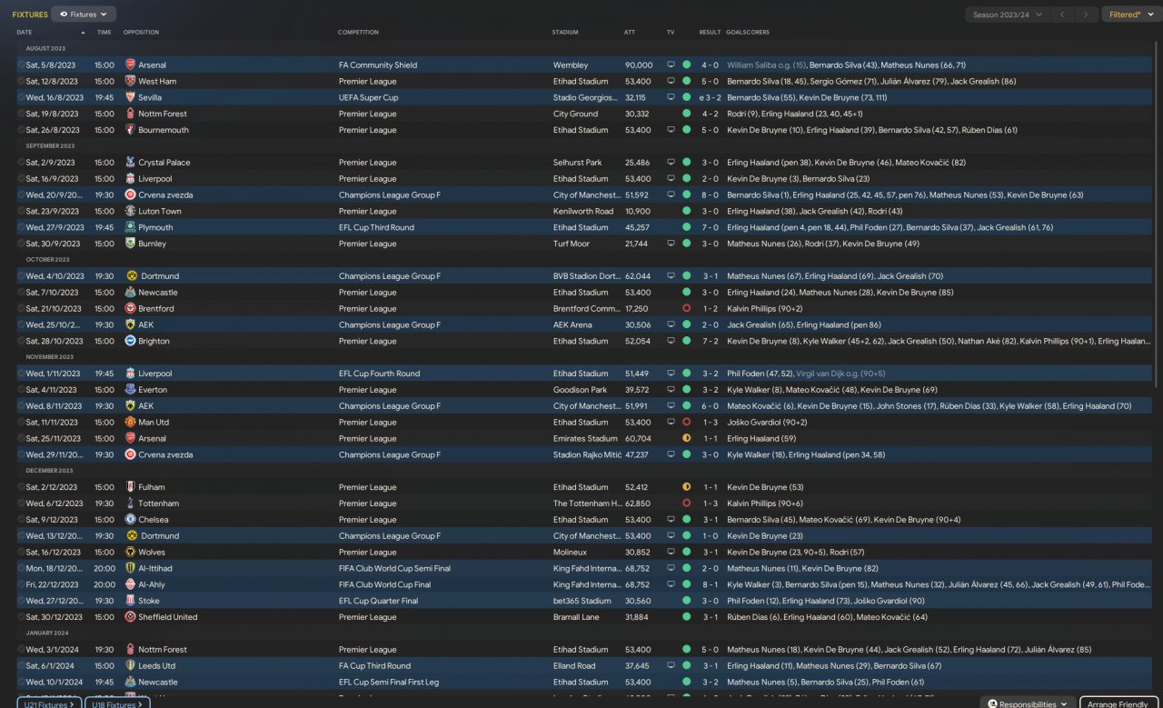Click the Wembley stadium name
The image size is (1163, 708).
click(x=570, y=65)
